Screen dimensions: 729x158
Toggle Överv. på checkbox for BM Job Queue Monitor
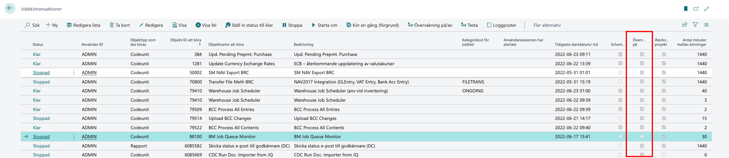tap(642, 137)
